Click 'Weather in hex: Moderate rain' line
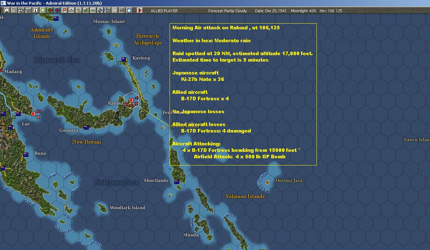430x250 pixels. click(212, 40)
